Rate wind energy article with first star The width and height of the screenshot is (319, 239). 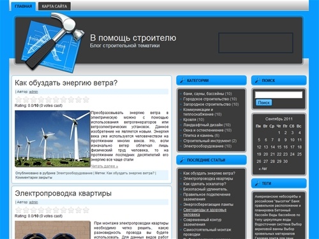pos(19,99)
